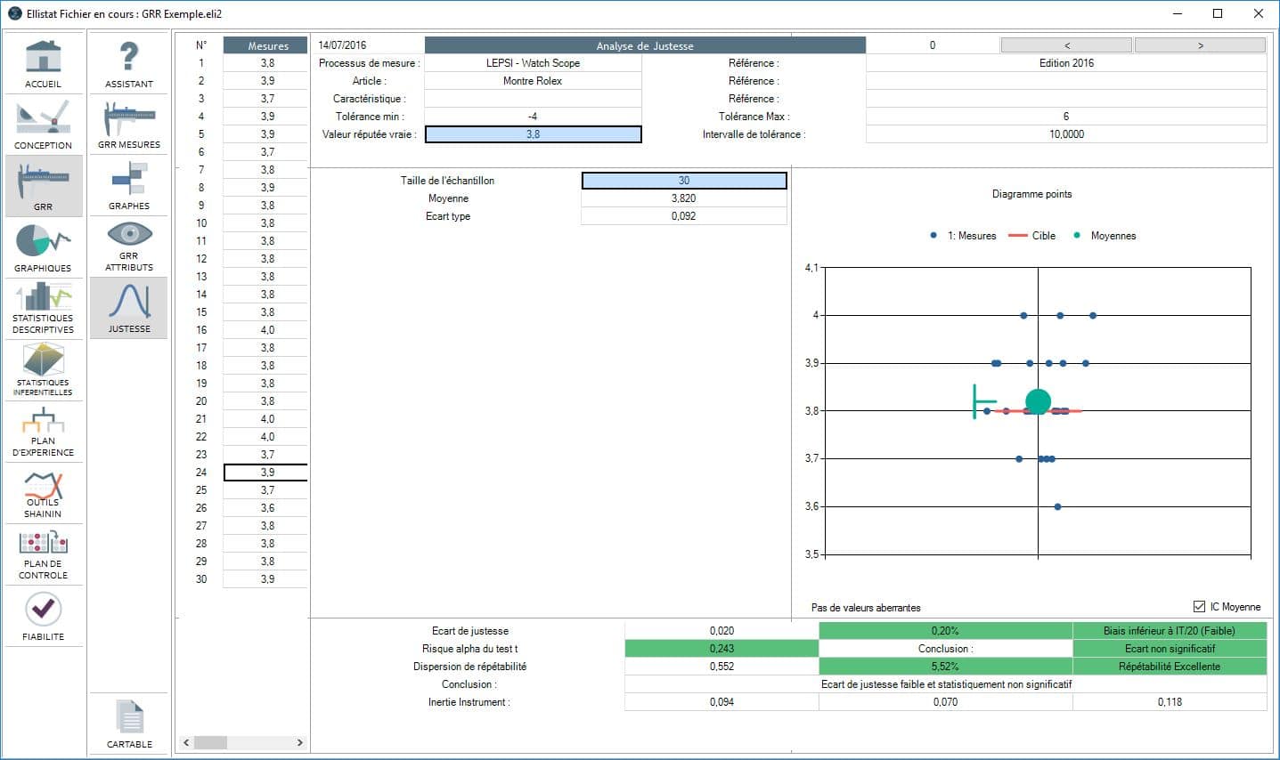Click the Mesures column header
The width and height of the screenshot is (1280, 760).
[x=265, y=45]
